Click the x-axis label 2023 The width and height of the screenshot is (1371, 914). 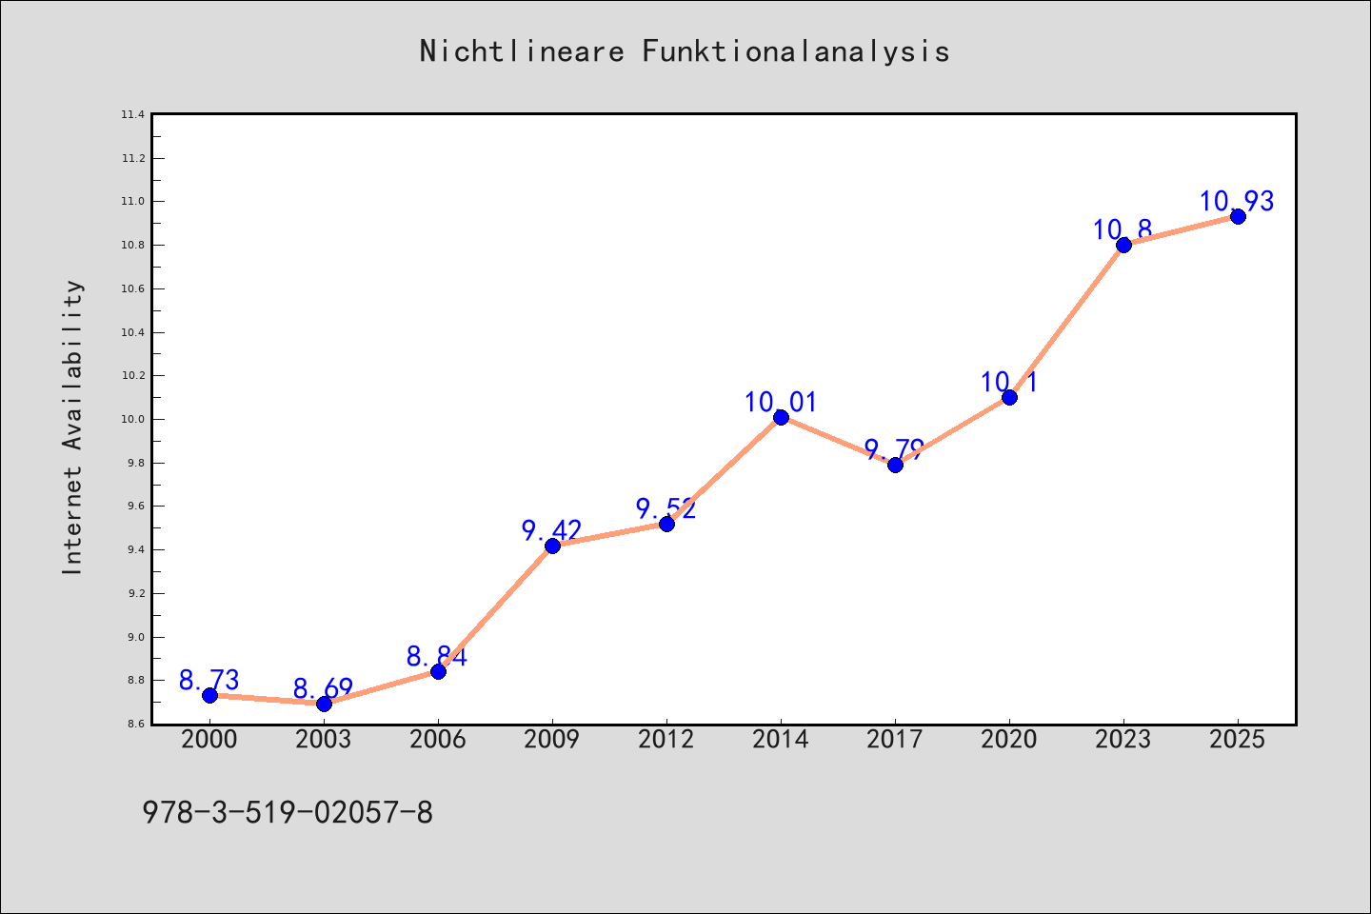(x=1123, y=740)
